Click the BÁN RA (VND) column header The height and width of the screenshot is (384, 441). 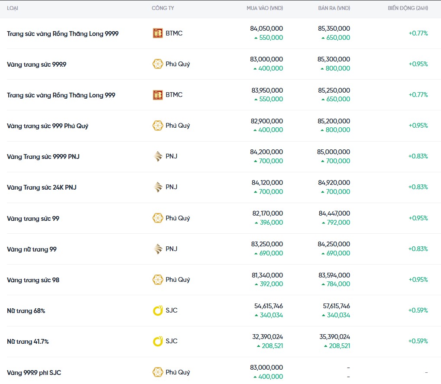[x=334, y=8]
